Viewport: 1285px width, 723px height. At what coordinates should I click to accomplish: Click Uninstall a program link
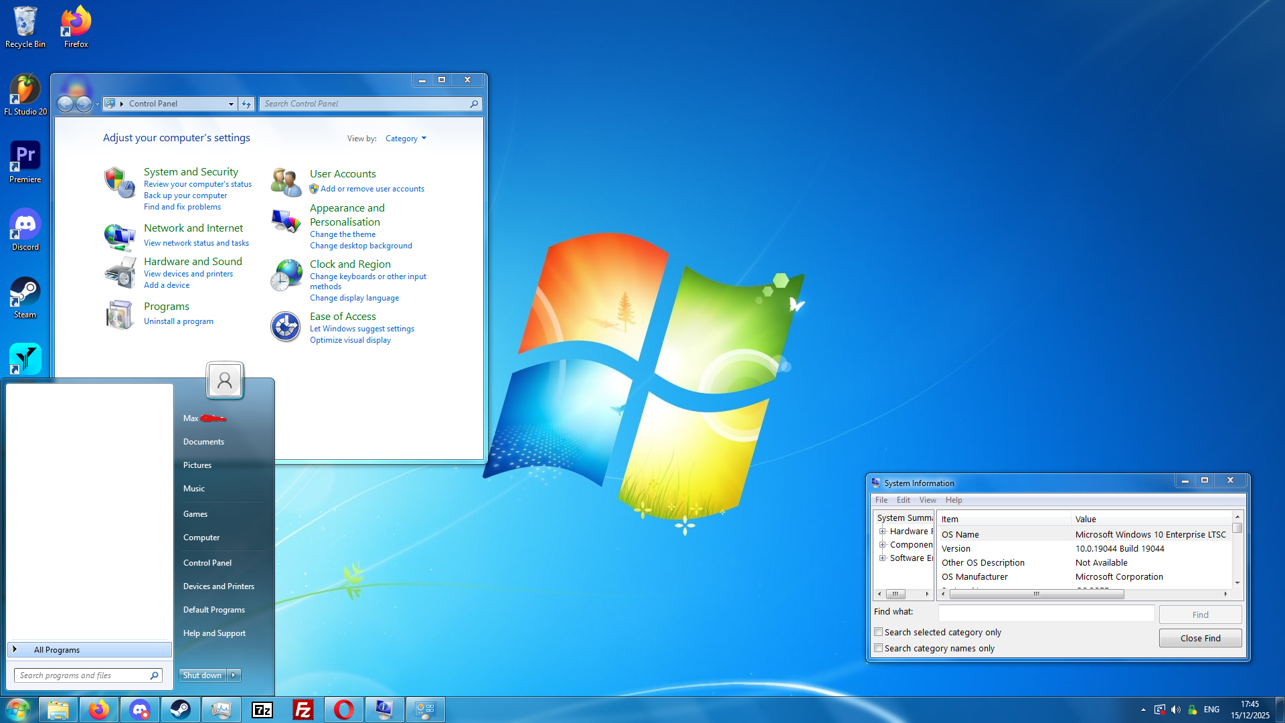tap(179, 321)
